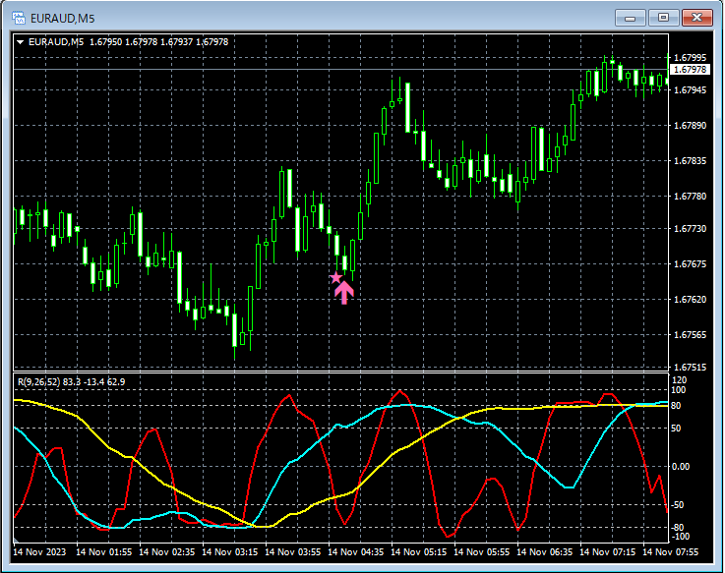Viewport: 725px width, 573px height.
Task: Click the indicator scale value 120
Action: tap(679, 379)
